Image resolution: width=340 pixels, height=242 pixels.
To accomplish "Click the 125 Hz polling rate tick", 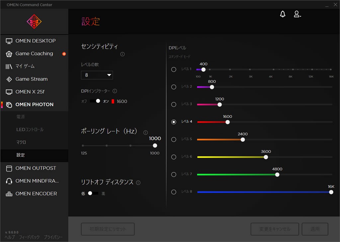I will pyautogui.click(x=83, y=146).
